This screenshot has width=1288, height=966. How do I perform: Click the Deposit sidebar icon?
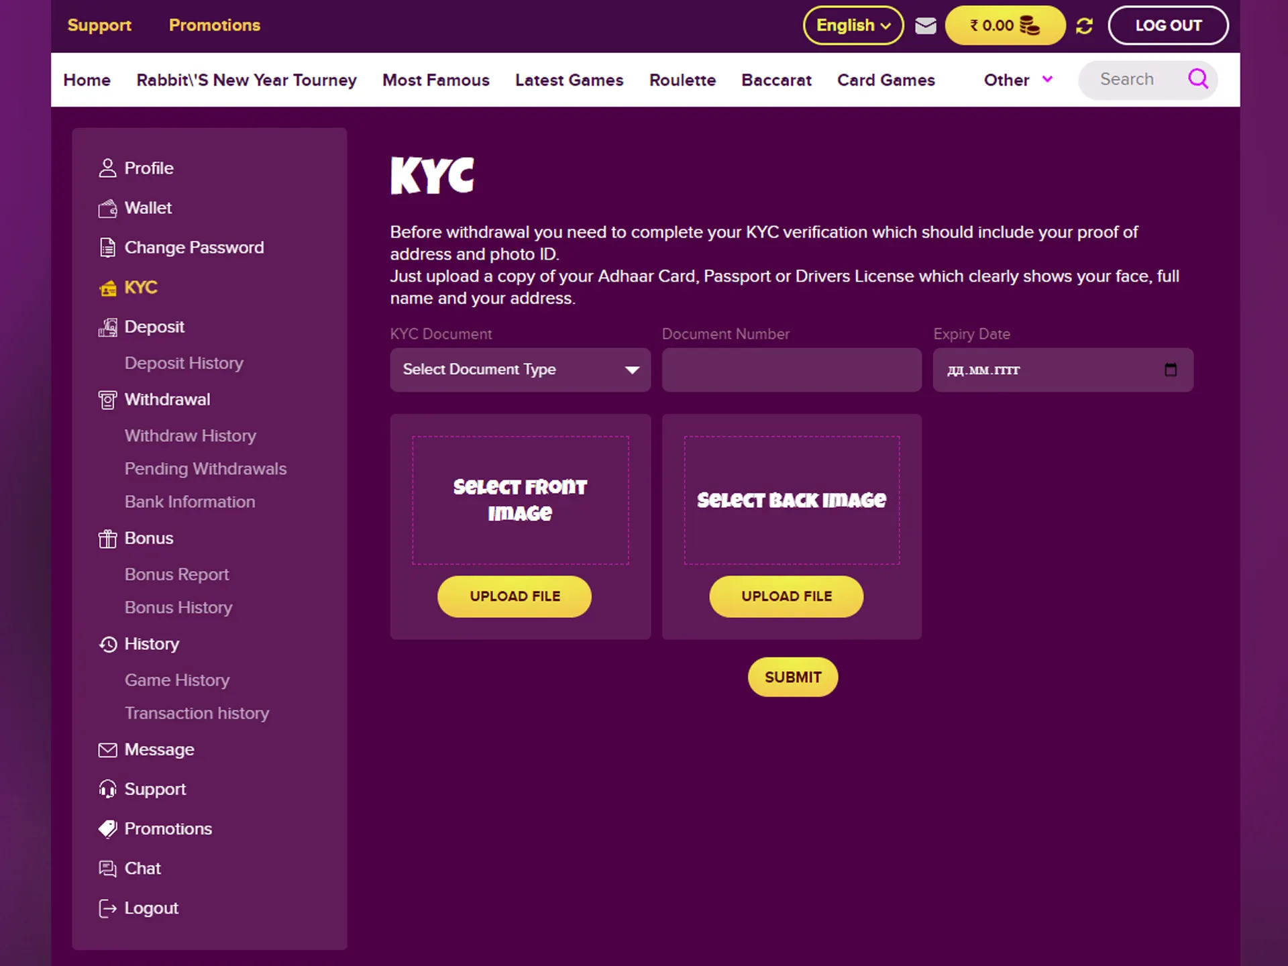click(107, 327)
